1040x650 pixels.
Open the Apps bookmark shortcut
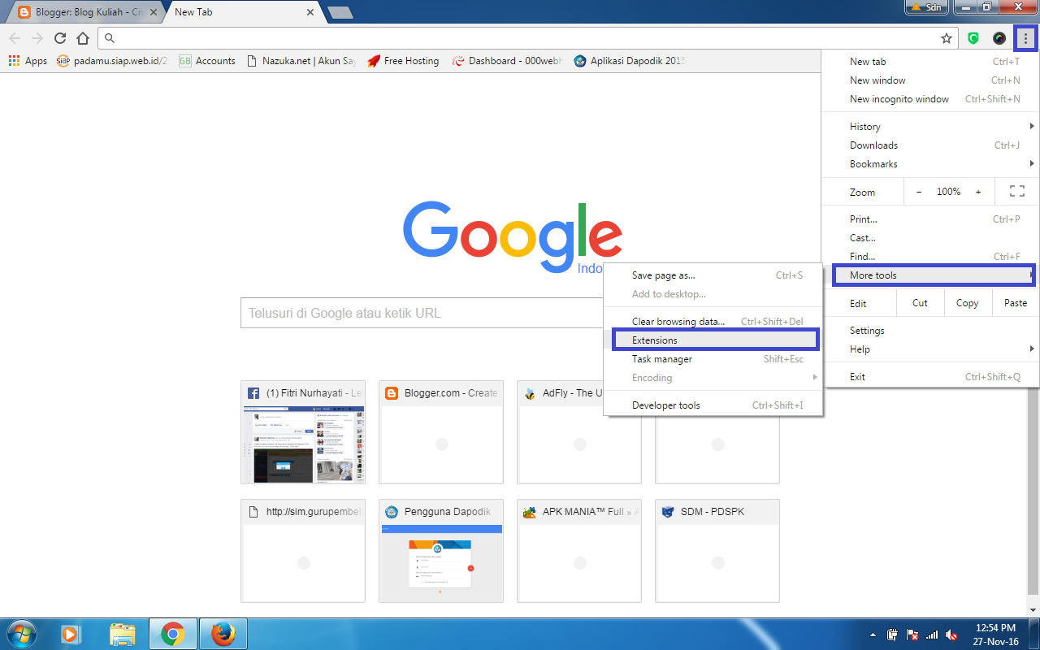28,61
